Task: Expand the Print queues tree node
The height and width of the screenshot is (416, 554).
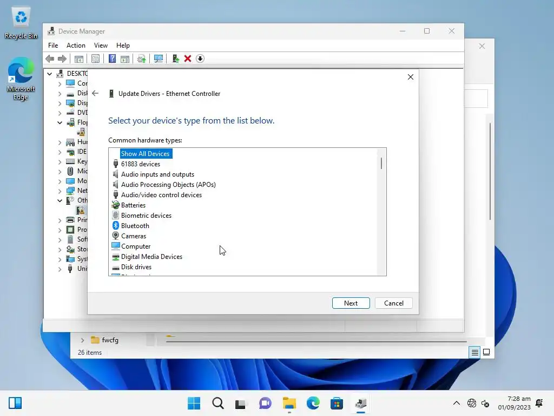Action: (60, 220)
